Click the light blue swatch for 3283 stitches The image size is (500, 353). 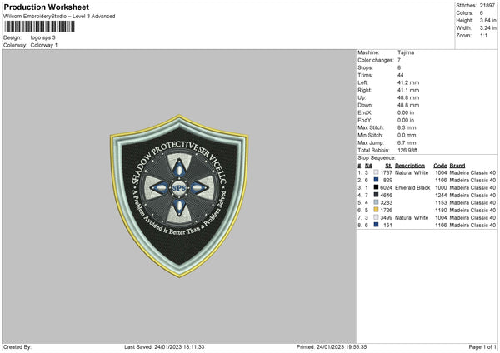click(x=377, y=202)
